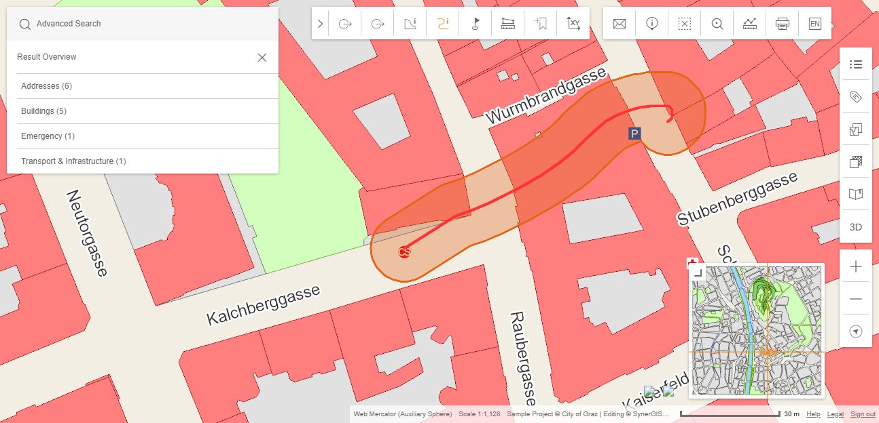Screen dimensions: 879x423
Task: Open the Help link
Action: 813,414
